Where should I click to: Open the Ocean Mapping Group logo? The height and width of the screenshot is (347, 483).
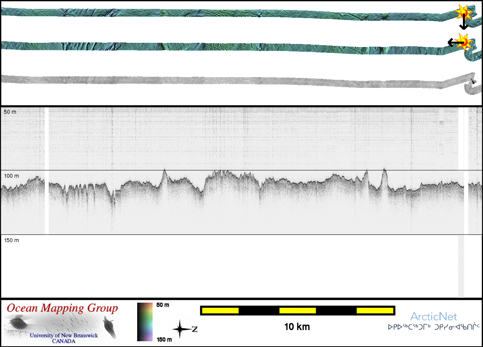point(62,323)
